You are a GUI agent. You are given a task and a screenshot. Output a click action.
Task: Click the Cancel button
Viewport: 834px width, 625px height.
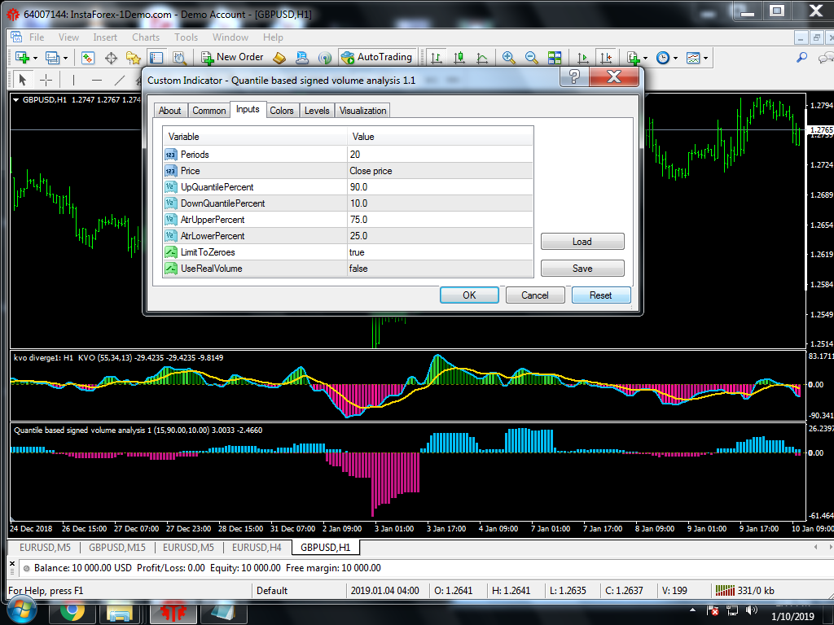[x=534, y=295]
